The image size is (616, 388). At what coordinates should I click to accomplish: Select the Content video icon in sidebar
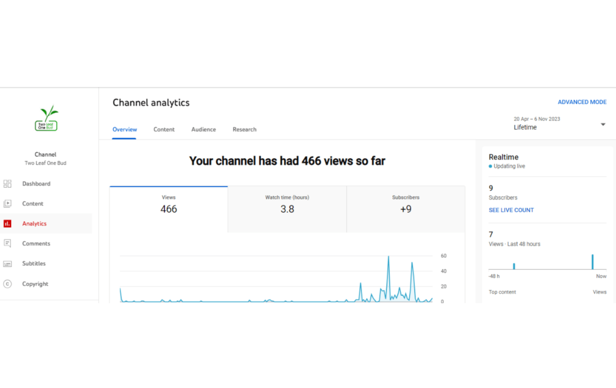7,203
